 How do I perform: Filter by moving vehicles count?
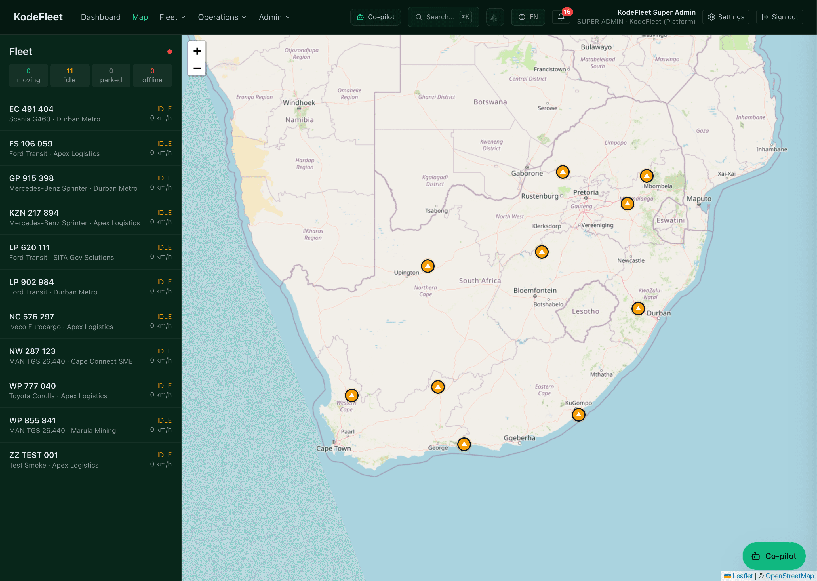pos(29,75)
